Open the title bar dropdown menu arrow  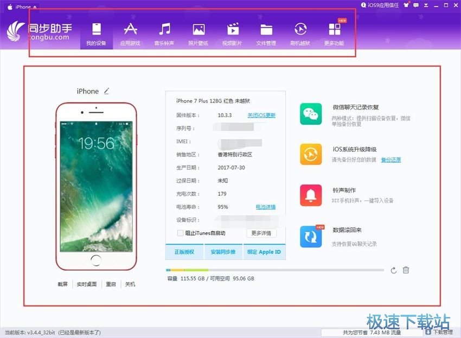coord(426,5)
